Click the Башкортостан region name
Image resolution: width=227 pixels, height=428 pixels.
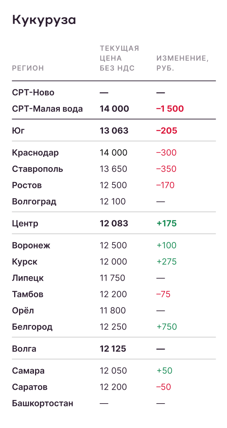tap(42, 404)
